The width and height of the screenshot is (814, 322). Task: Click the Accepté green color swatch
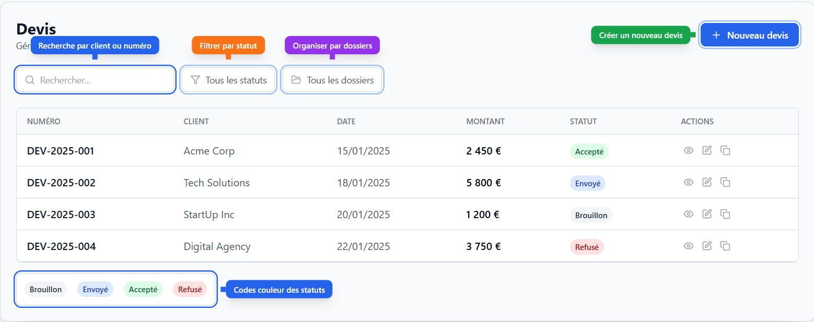coord(143,289)
